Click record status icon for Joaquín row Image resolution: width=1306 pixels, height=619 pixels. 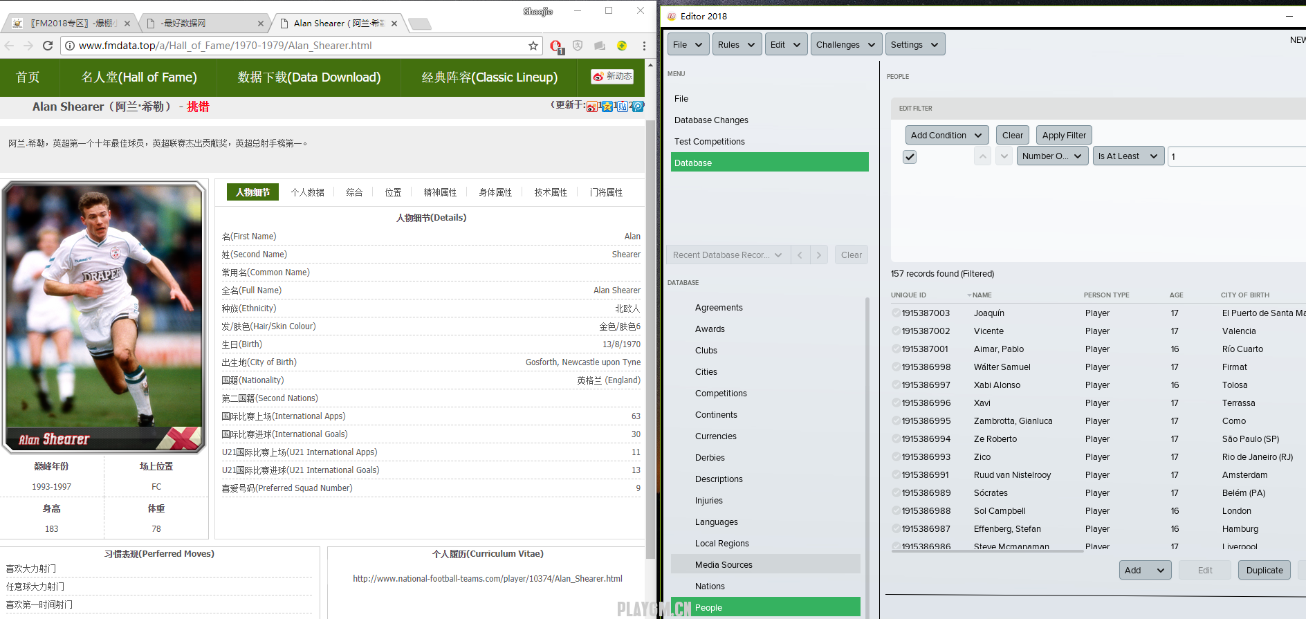coord(896,313)
